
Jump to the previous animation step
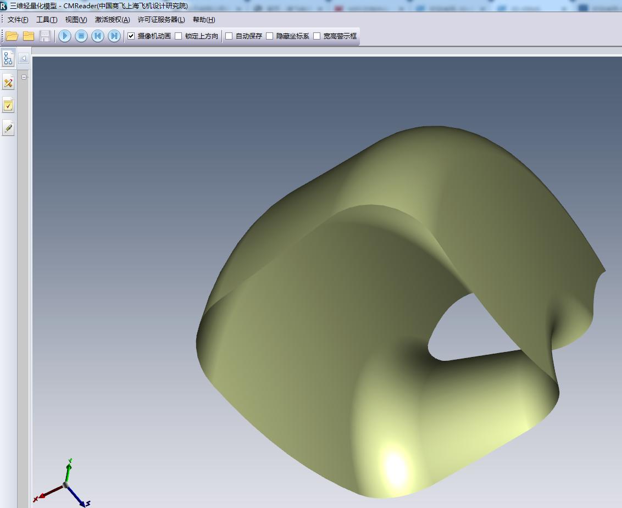[x=98, y=36]
